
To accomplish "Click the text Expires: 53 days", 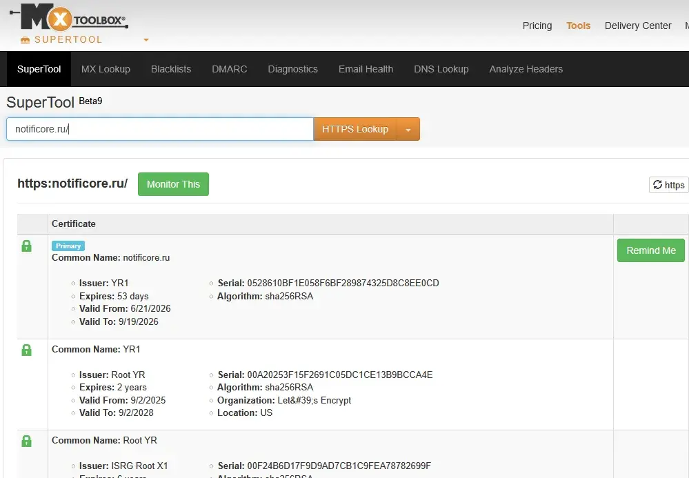I will [114, 296].
